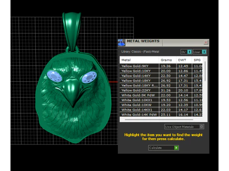Click the 14.47 DWT value
The width and height of the screenshot is (229, 171).
[x=183, y=76]
